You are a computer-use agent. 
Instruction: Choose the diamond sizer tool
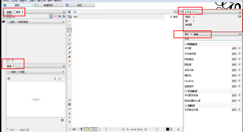70,40
